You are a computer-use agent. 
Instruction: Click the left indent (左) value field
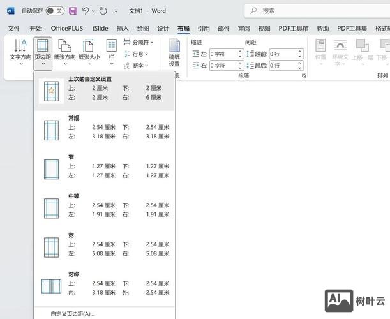[227, 54]
